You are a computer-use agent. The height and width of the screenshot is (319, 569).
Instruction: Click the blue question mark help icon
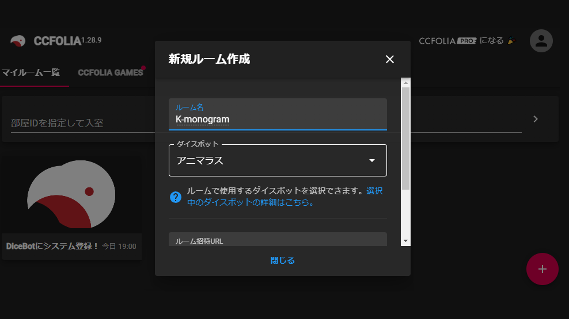pos(176,197)
